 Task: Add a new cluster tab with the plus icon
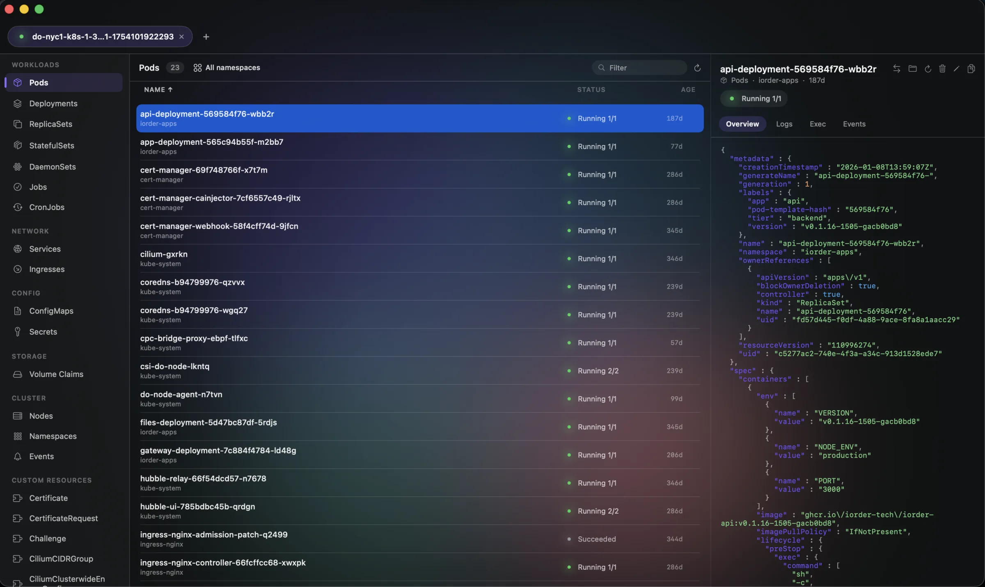[x=206, y=37]
